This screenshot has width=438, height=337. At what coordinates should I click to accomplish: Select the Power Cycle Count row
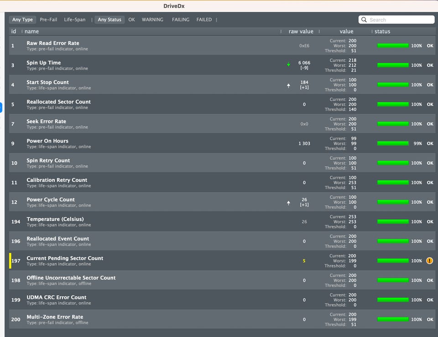click(222, 202)
